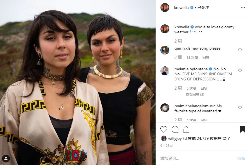View 11 次赞 likes on quinn.xls comment

[192, 57]
